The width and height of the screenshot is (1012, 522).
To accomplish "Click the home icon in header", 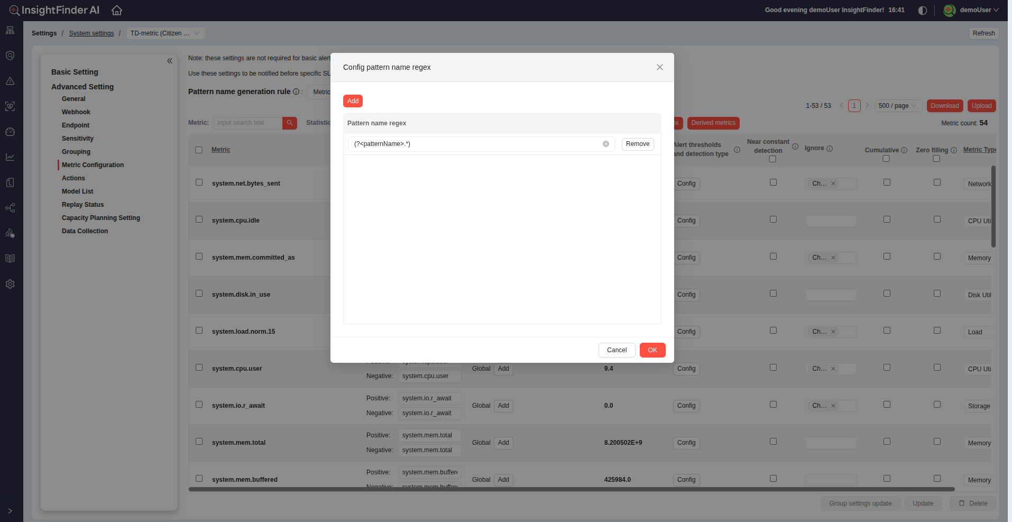I will click(117, 10).
